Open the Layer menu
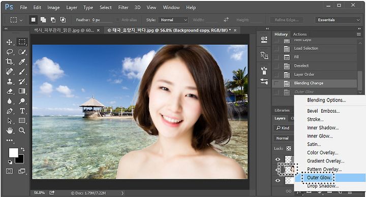This screenshot has width=366, height=197. [72, 8]
